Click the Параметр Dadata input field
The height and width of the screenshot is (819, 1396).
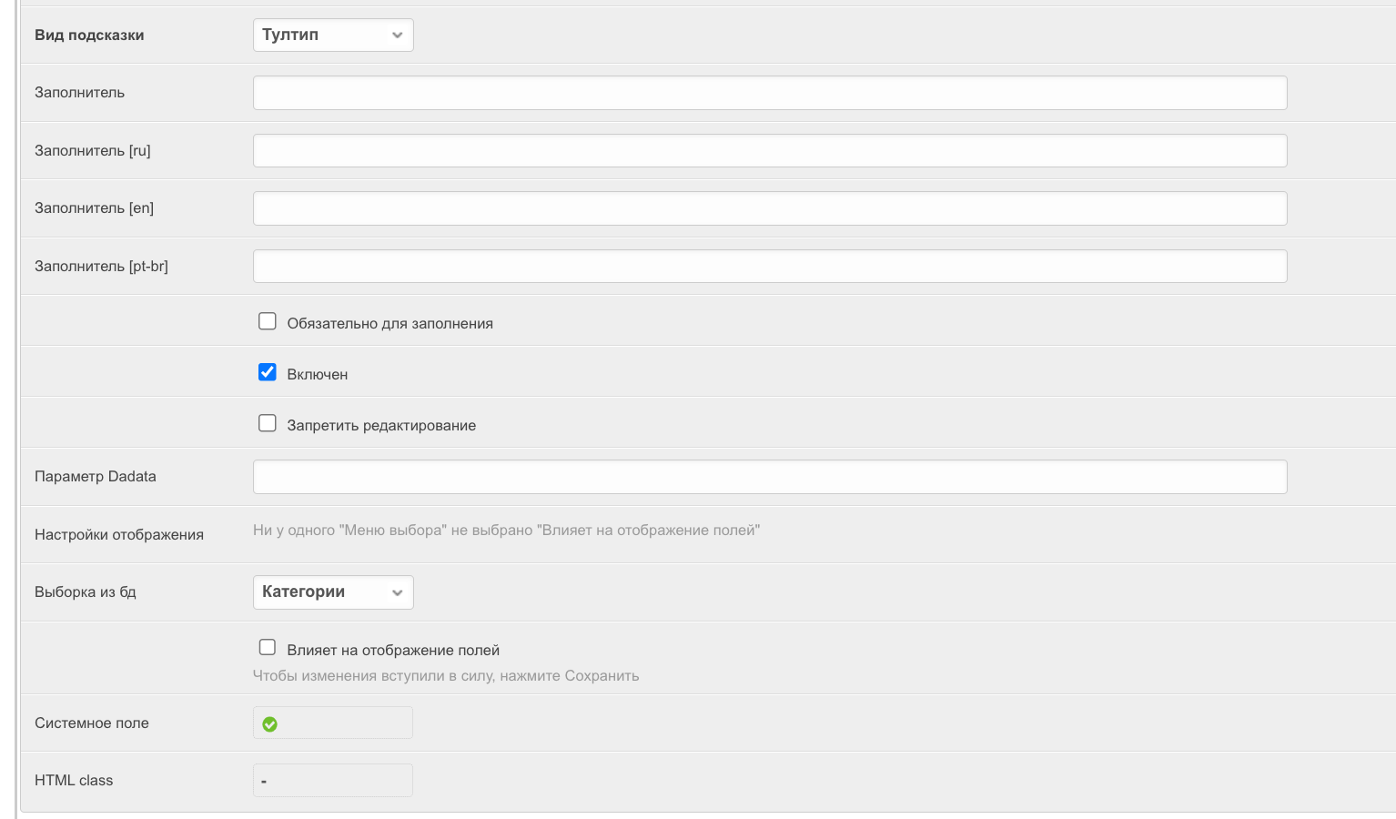point(769,477)
